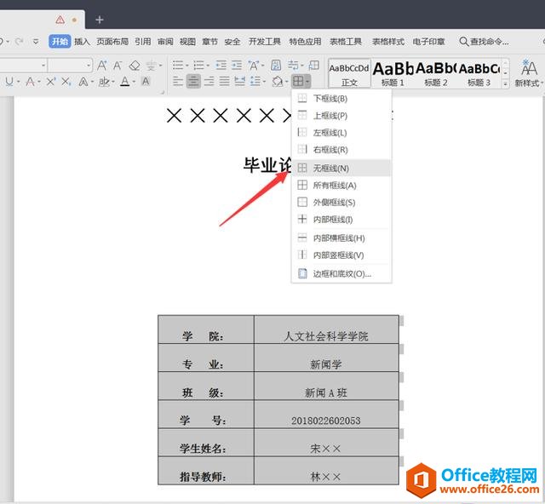Click the underline icon
The width and height of the screenshot is (545, 504).
click(x=9, y=82)
